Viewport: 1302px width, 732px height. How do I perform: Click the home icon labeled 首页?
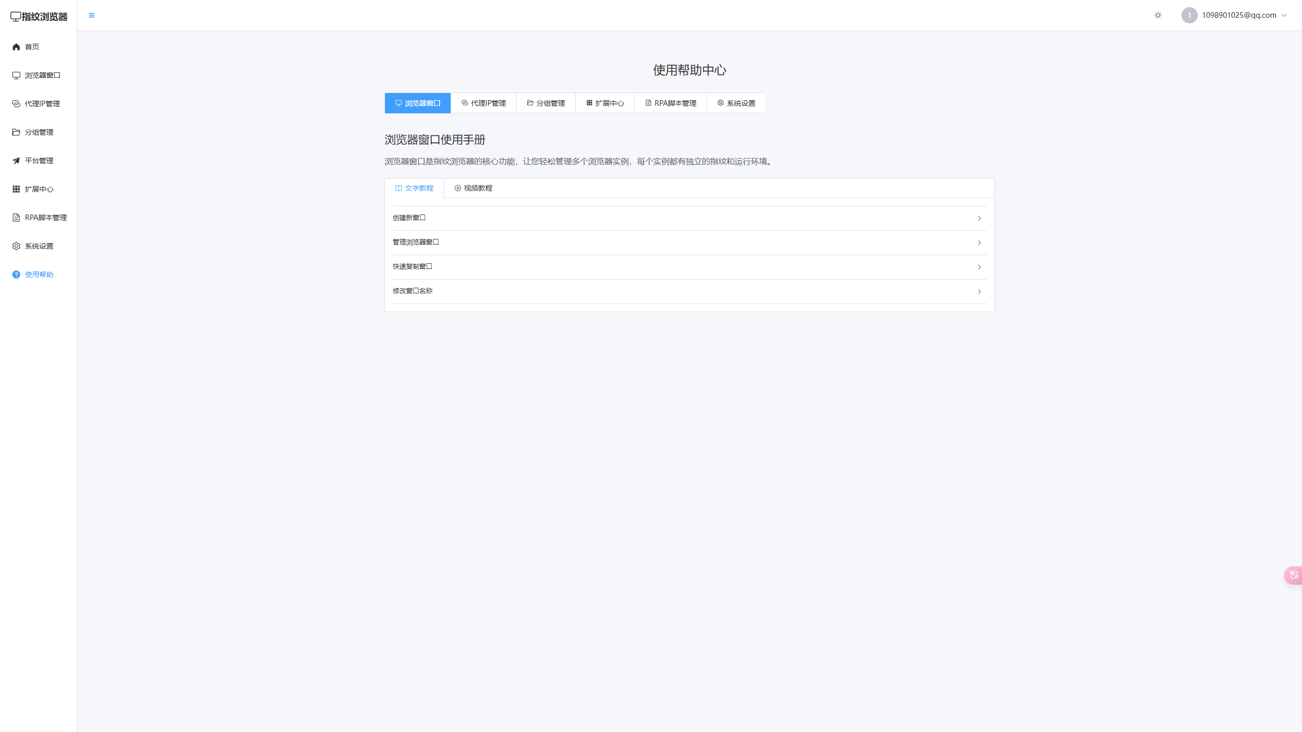coord(26,47)
